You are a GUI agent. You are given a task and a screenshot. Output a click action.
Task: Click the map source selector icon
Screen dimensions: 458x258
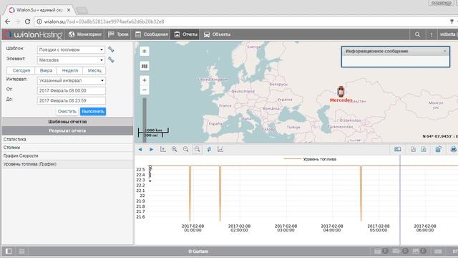pyautogui.click(x=145, y=67)
